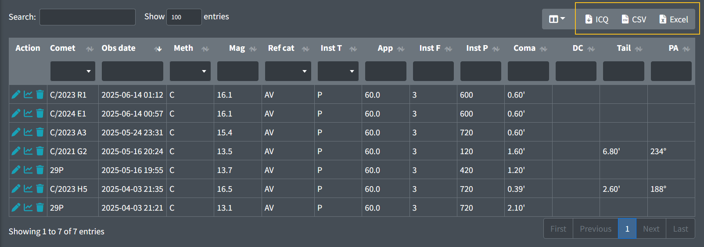Click the Show entries count field
This screenshot has height=247, width=704.
184,17
